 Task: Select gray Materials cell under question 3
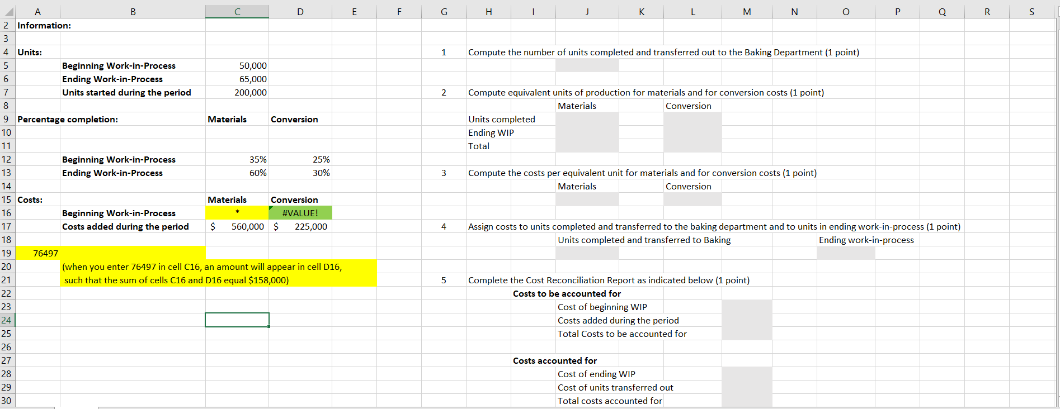coord(587,199)
